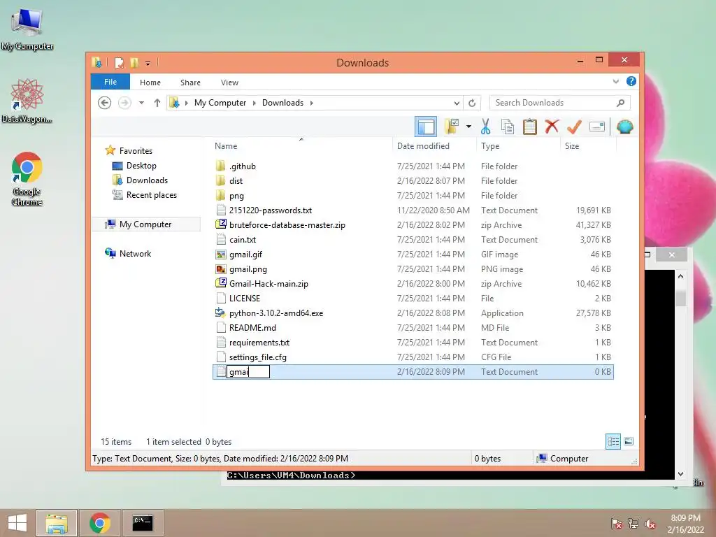Select the dist folder

(x=236, y=181)
